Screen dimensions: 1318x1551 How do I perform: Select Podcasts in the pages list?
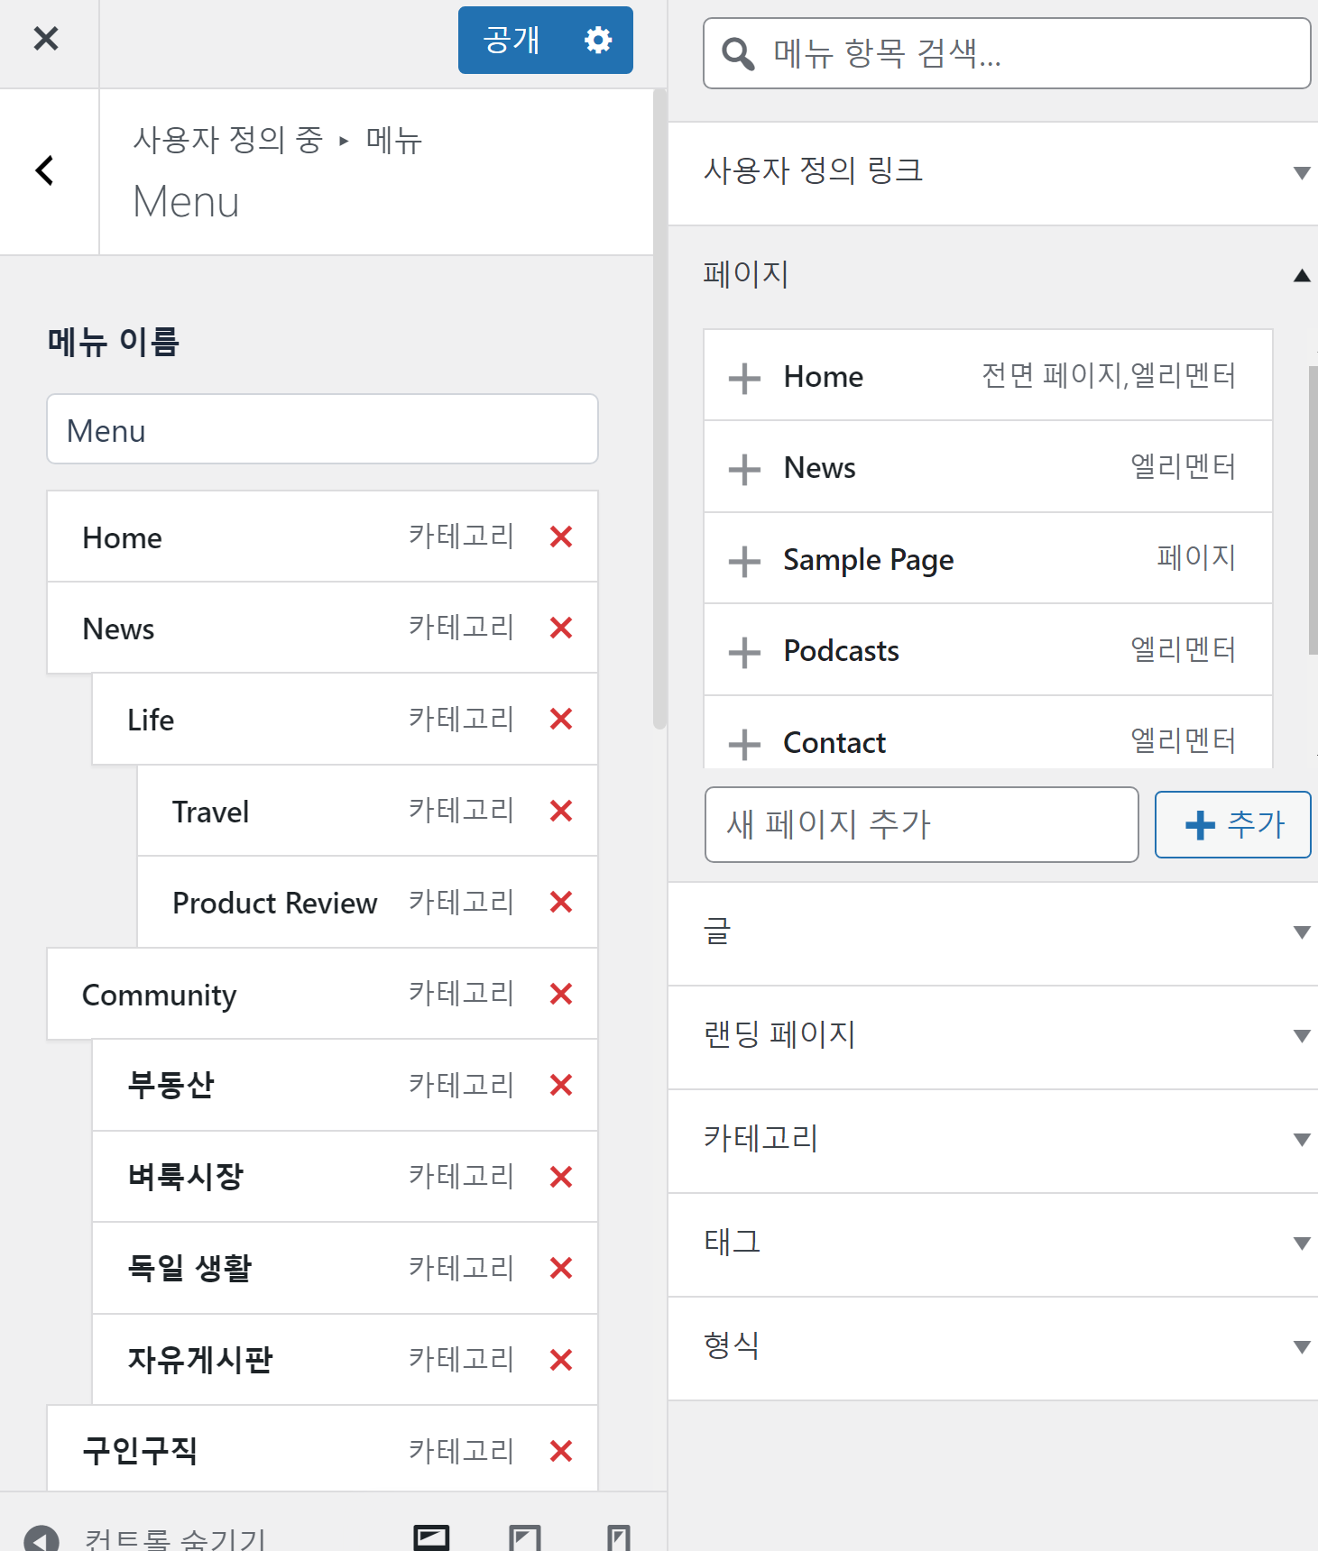988,650
